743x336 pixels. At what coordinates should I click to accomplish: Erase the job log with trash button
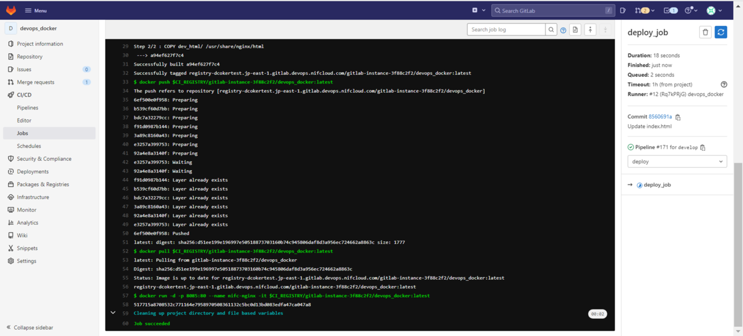(x=705, y=32)
